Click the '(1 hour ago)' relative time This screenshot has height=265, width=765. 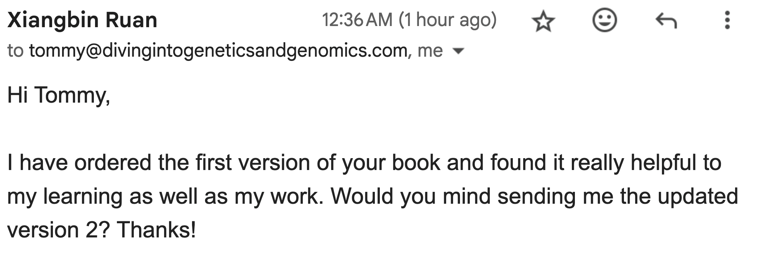(448, 20)
